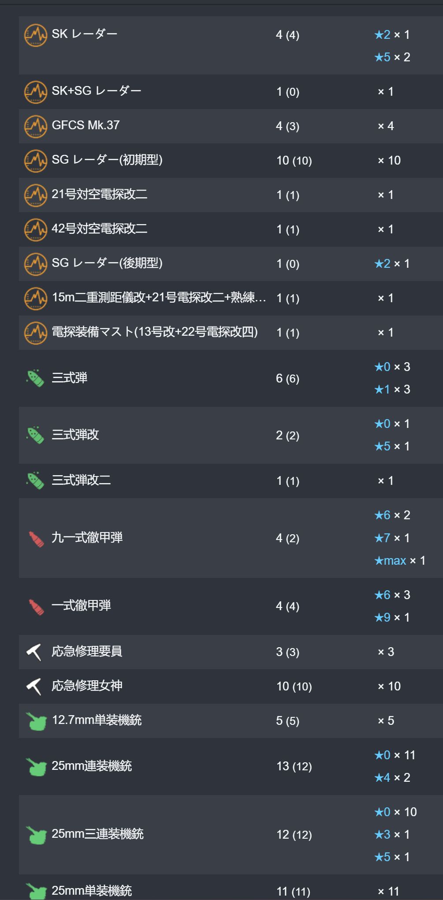Click the ★4 × 2 entry for 25mm連装機銃

point(392,778)
